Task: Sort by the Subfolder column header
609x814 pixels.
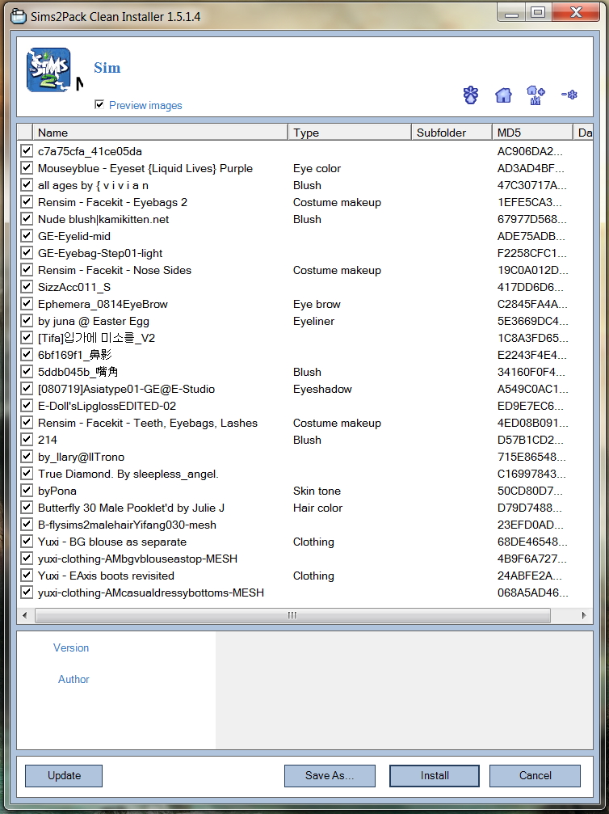Action: coord(451,133)
